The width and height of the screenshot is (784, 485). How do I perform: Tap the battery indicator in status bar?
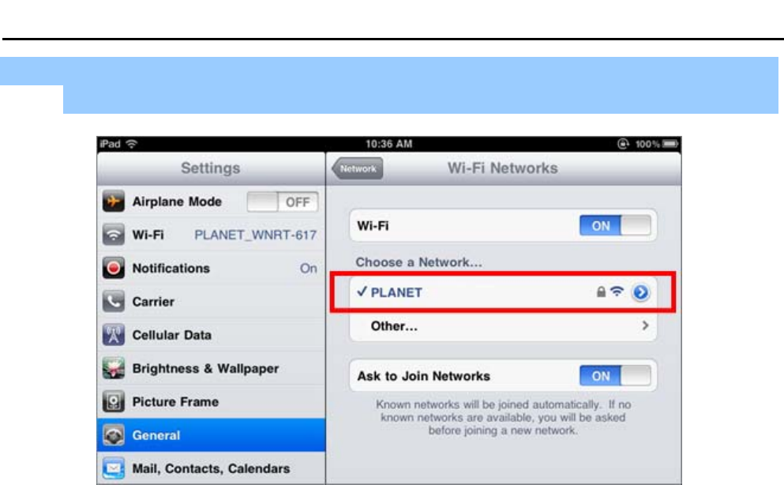point(670,144)
